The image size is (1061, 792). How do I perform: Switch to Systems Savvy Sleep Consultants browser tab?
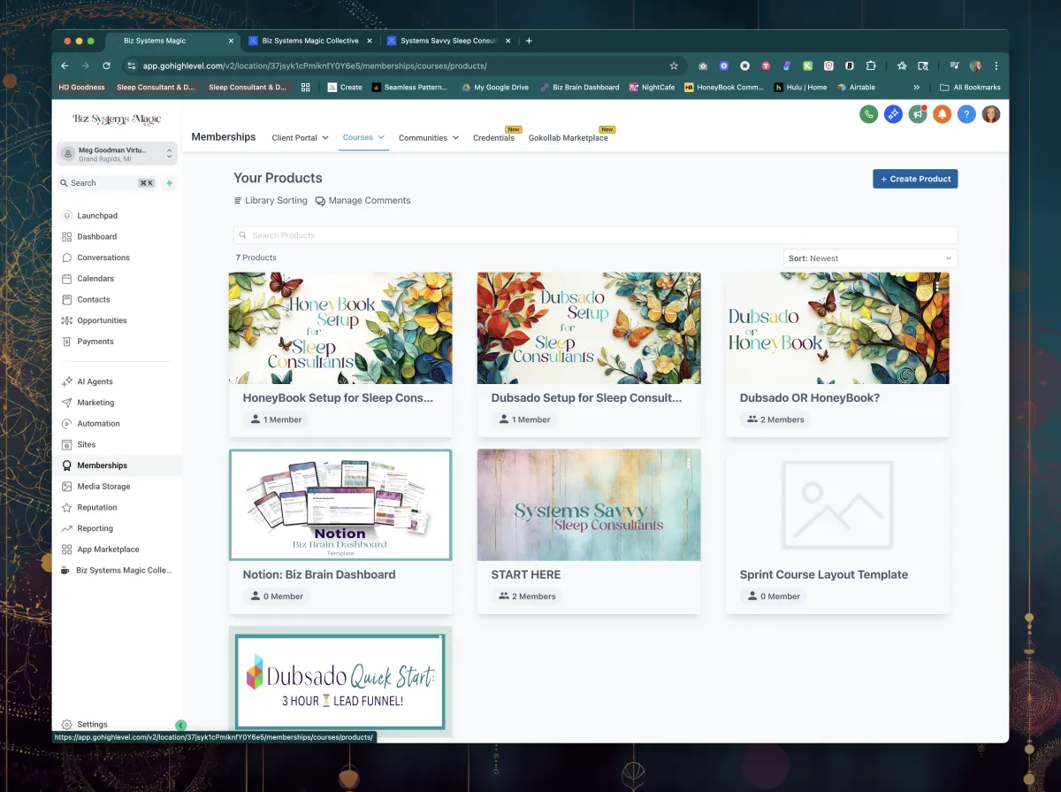(x=448, y=41)
